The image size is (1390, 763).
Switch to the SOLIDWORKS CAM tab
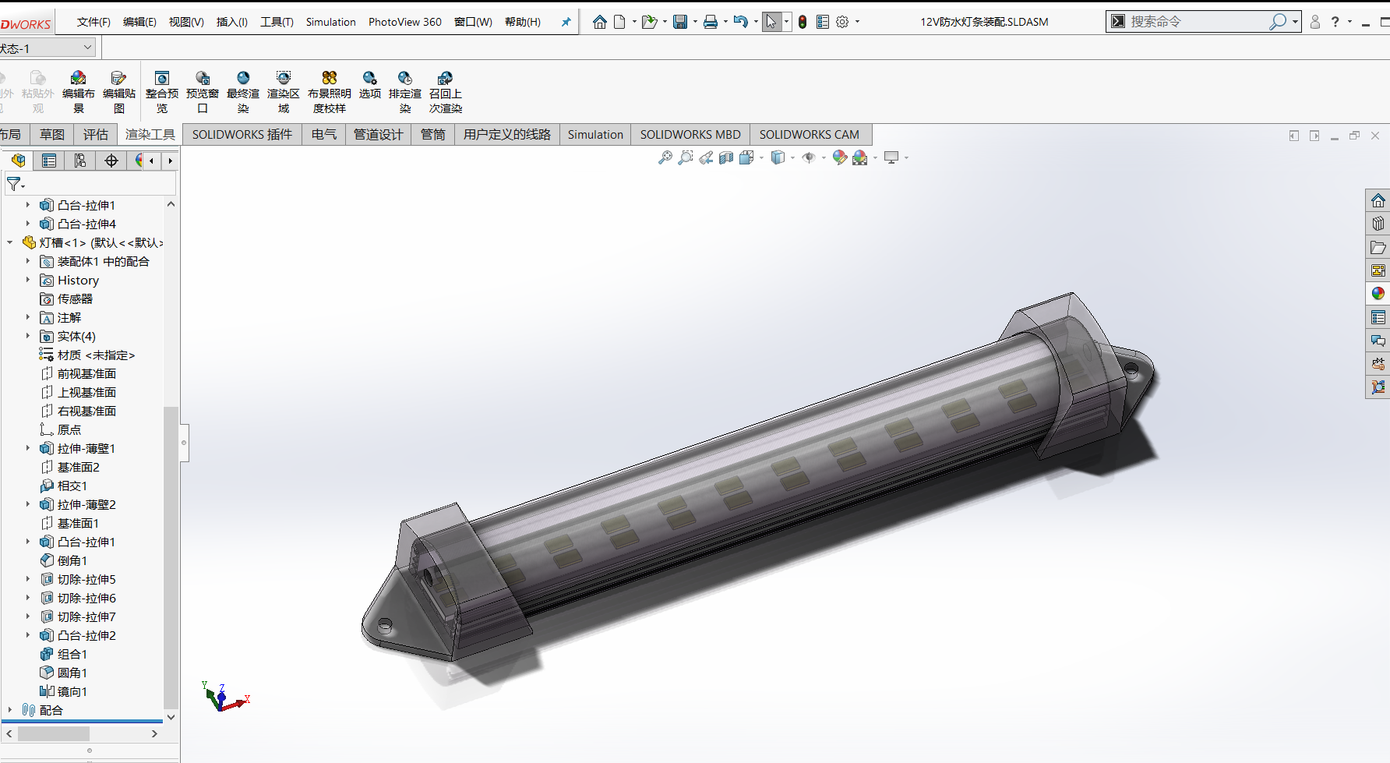[x=809, y=135]
